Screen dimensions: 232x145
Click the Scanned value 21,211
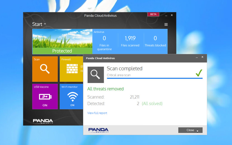134,97
